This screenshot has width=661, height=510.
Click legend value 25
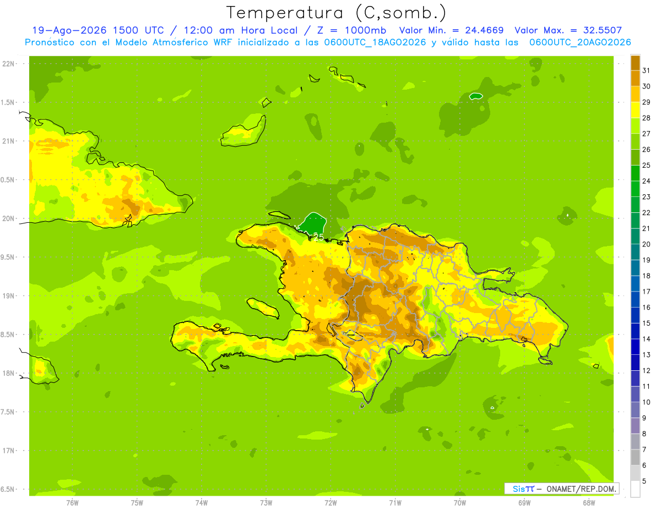tap(646, 166)
